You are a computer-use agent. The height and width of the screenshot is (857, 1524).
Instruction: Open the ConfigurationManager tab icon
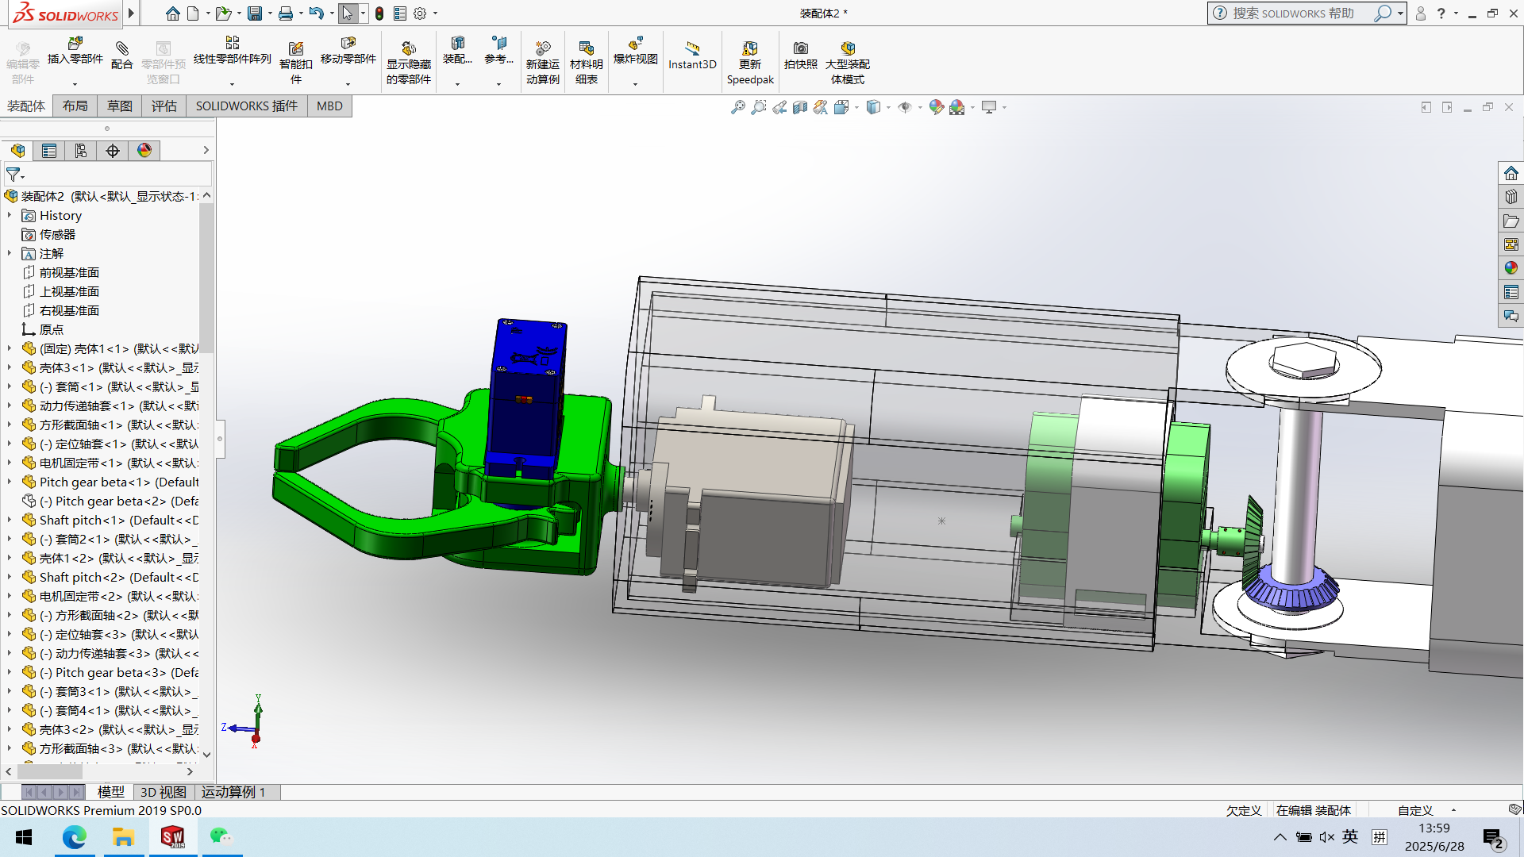coord(81,151)
